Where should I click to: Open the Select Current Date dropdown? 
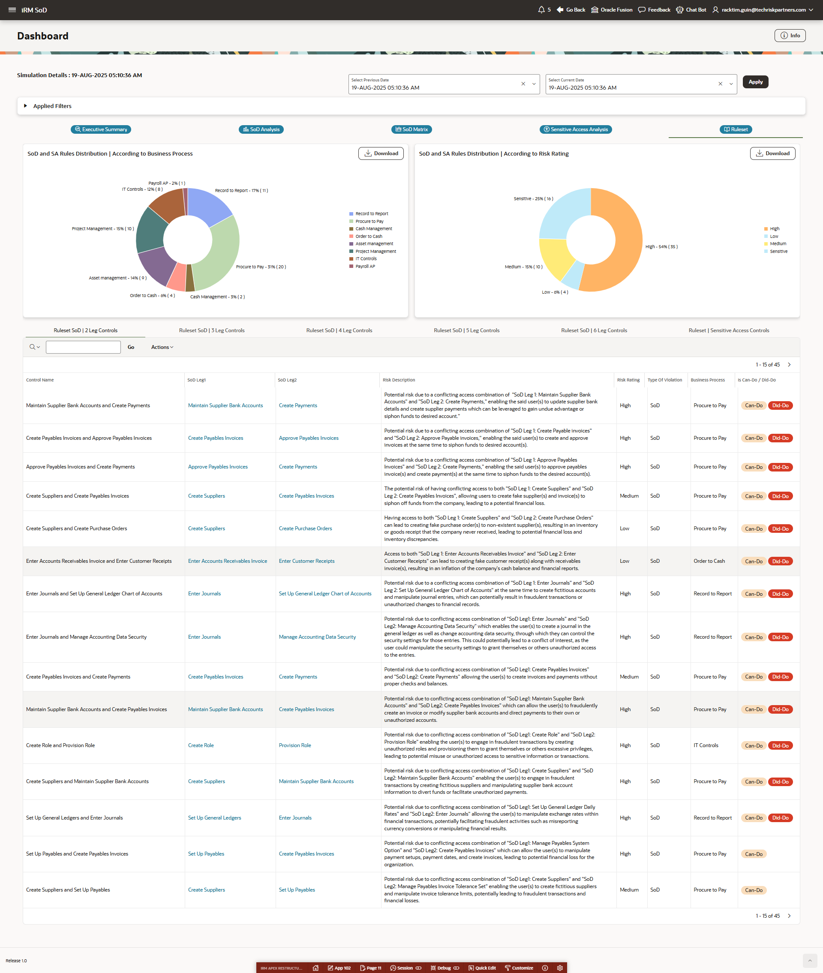click(731, 84)
